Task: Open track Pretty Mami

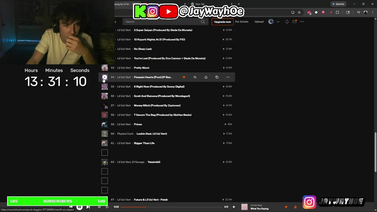Action: coord(141,68)
